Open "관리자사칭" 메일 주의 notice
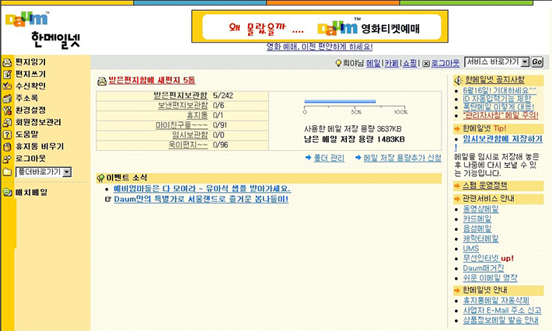 (501, 115)
